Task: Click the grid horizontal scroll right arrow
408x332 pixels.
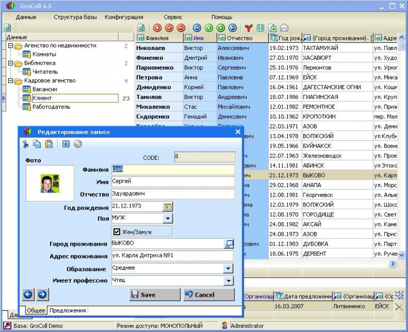Action: (x=392, y=264)
